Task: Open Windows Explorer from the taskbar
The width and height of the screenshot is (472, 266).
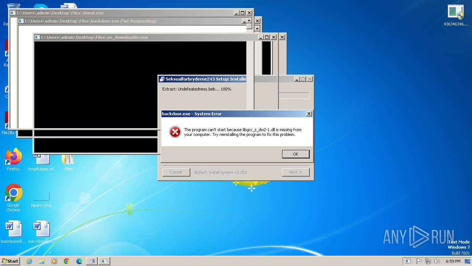Action: (42, 261)
